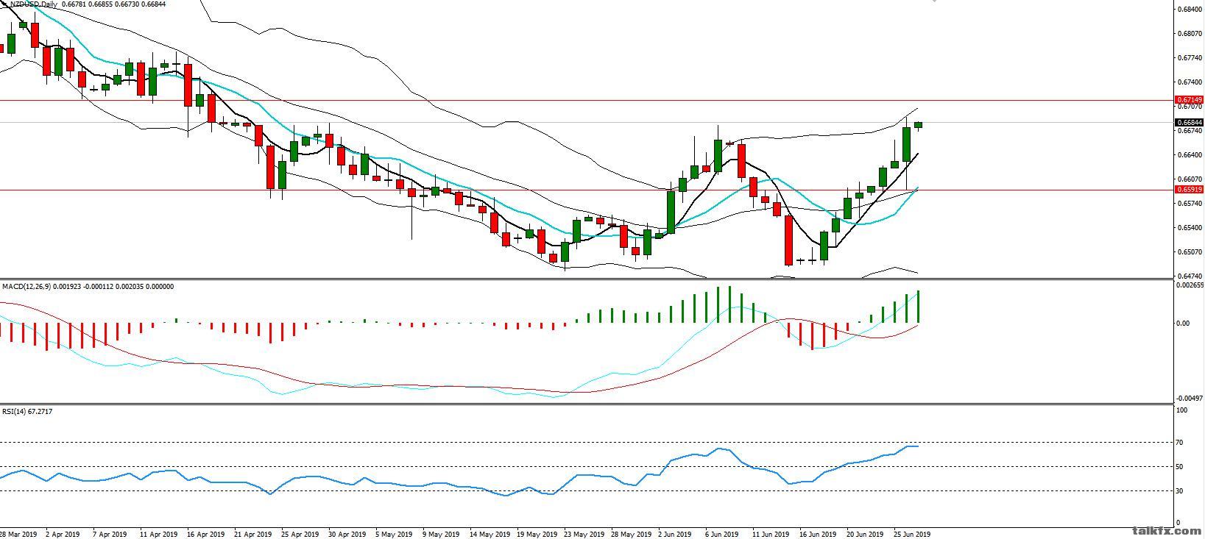Click the 28 Mar 2019 date label
This screenshot has width=1205, height=539.
pos(18,535)
